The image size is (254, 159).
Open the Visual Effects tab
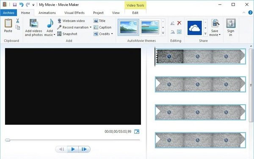[75, 13]
